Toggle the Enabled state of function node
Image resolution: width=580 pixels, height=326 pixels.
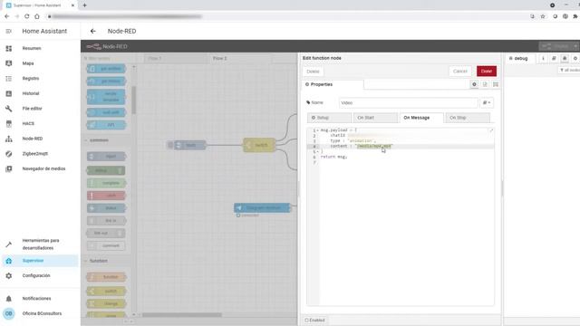coord(314,320)
